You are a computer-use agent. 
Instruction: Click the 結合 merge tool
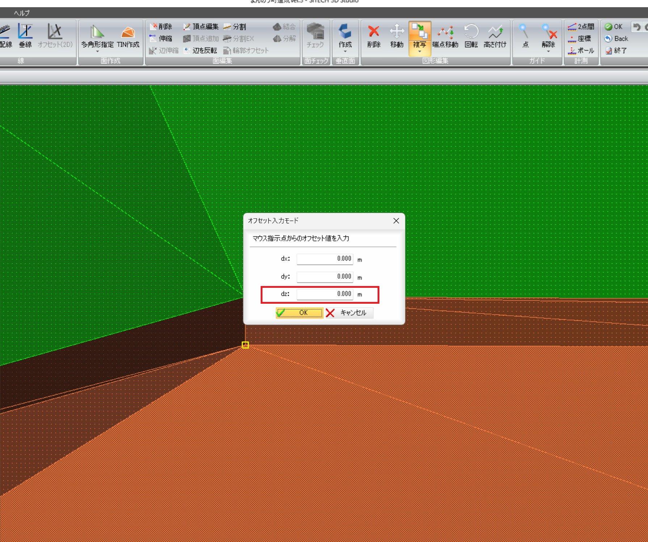(284, 27)
